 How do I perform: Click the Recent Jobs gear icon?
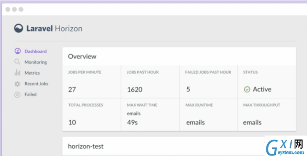(17, 84)
